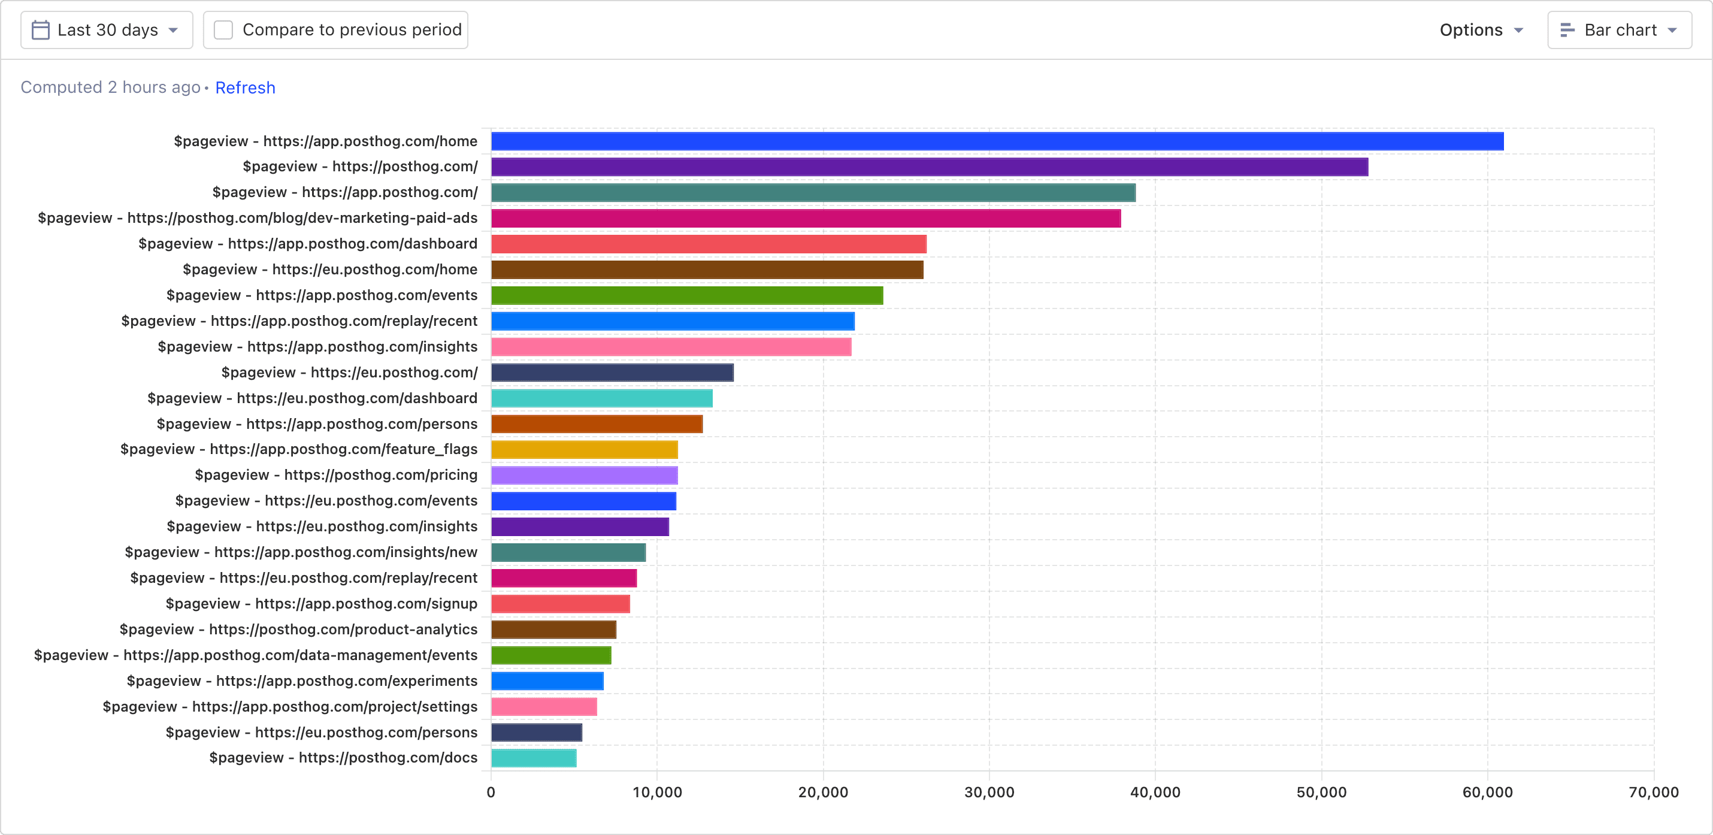Click the calendar icon beside Last 30 days
Screen dimensions: 1713x835
point(41,30)
